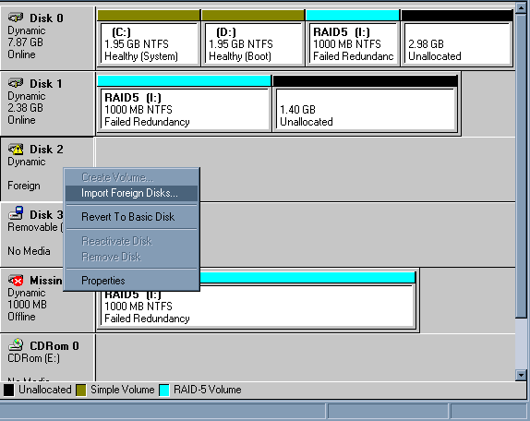Image resolution: width=530 pixels, height=421 pixels.
Task: Choose Revert To Basic Disk
Action: (x=131, y=217)
